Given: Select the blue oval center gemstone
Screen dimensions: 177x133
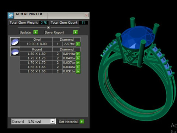Looking at the screenshot, I should pyautogui.click(x=138, y=37).
